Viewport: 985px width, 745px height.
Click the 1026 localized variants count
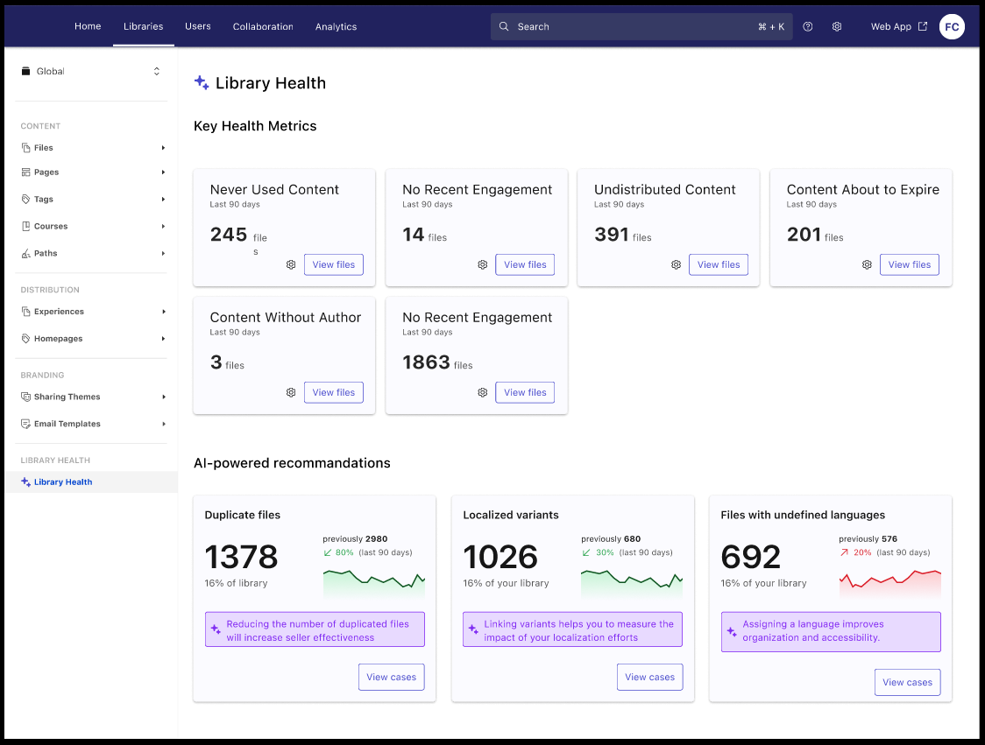pyautogui.click(x=500, y=557)
